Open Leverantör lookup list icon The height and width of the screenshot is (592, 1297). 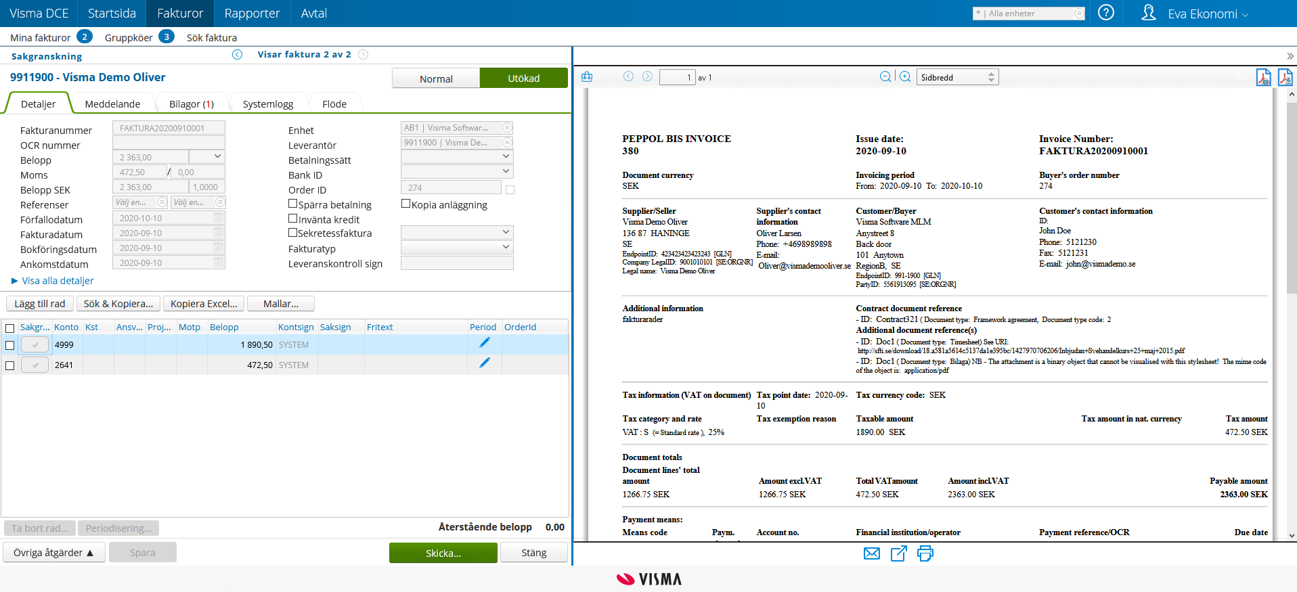[507, 143]
